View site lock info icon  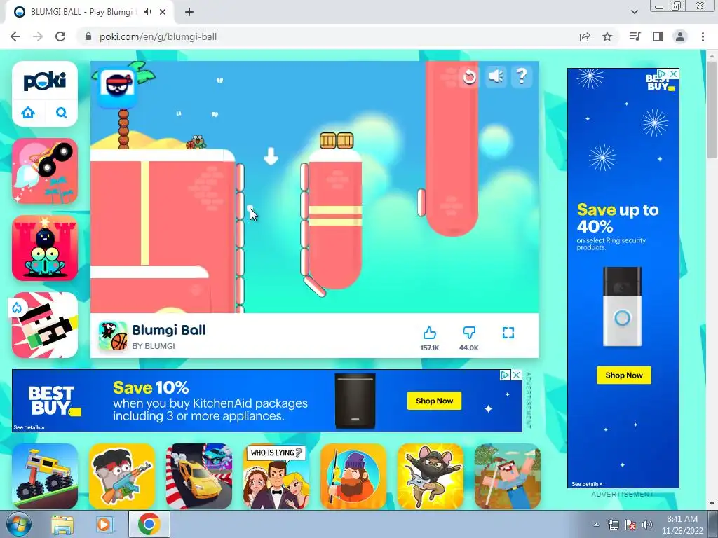tap(88, 36)
